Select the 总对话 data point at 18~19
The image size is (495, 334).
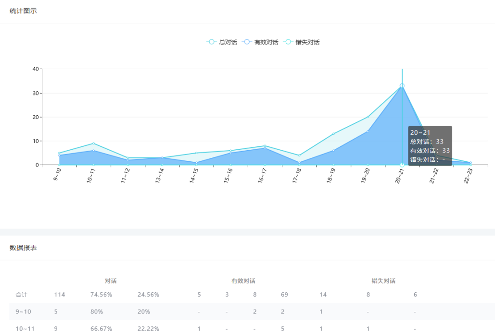[x=333, y=134]
